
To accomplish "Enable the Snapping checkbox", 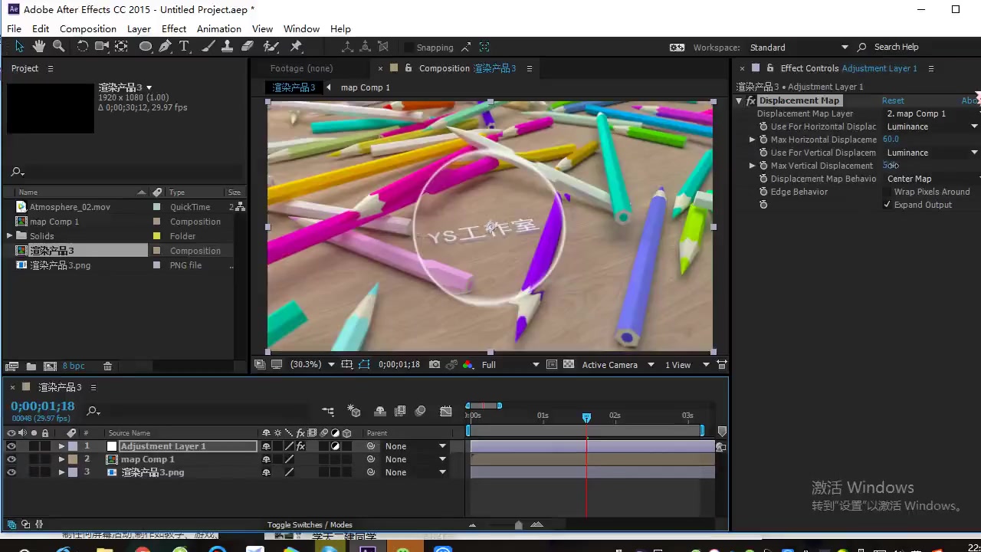I will 409,48.
